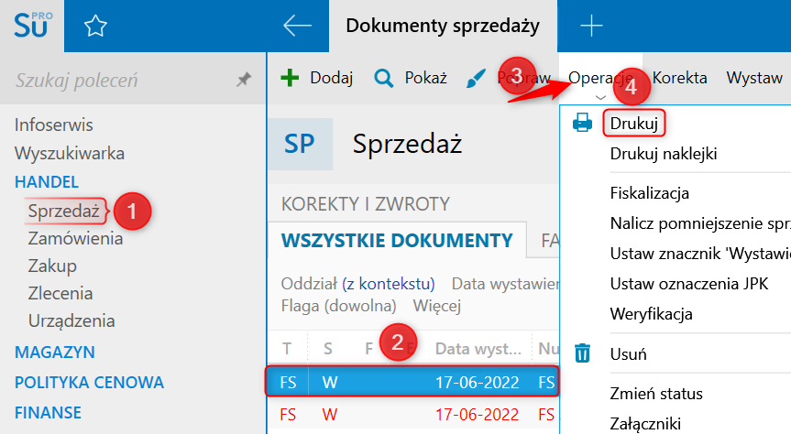This screenshot has width=791, height=434.
Task: Click the Popraw brush icon
Action: 476,78
